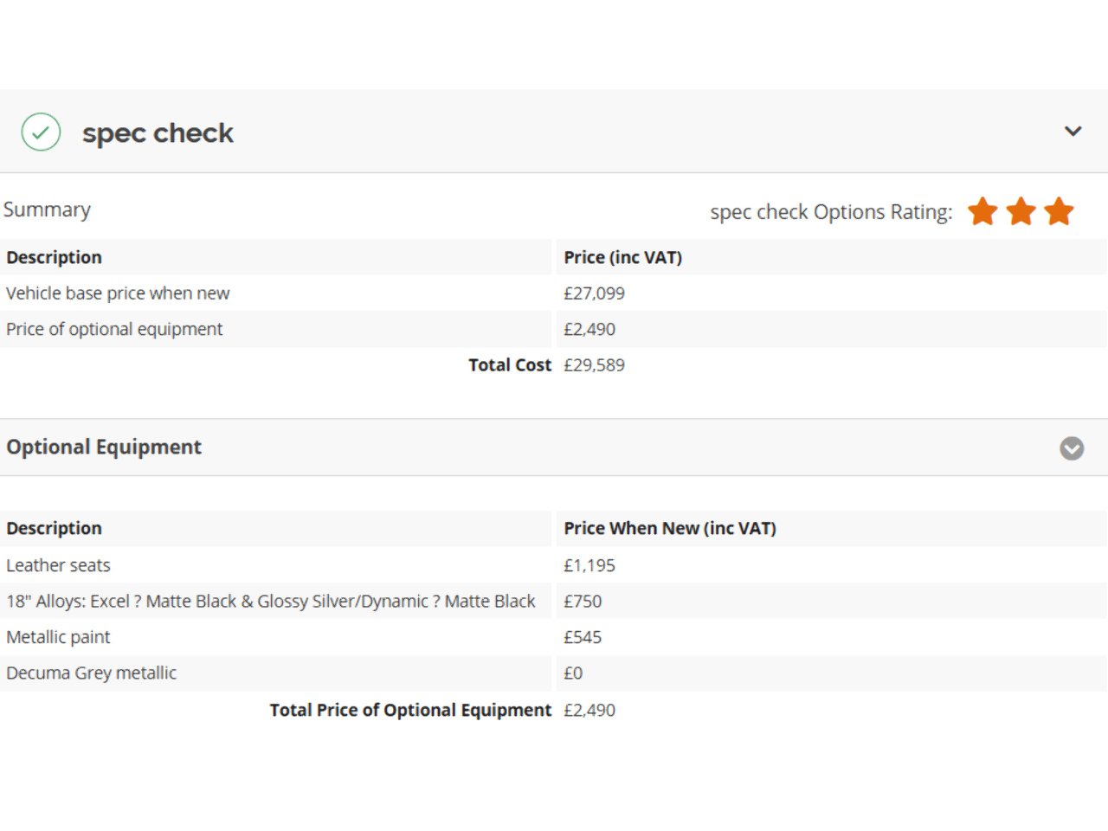Image resolution: width=1108 pixels, height=831 pixels.
Task: Click the spec check heading text
Action: 158,133
